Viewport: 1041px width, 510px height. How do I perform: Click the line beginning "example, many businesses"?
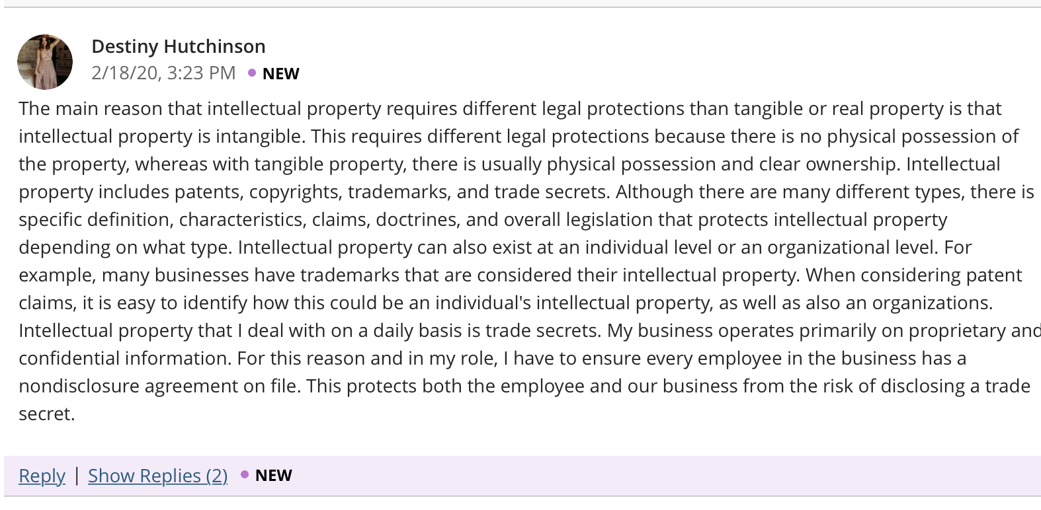[x=520, y=275]
